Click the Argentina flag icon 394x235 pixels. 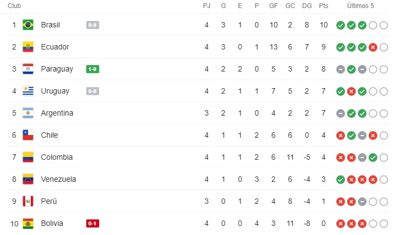[28, 113]
